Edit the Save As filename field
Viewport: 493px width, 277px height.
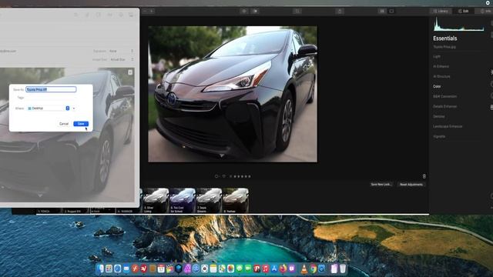51,89
